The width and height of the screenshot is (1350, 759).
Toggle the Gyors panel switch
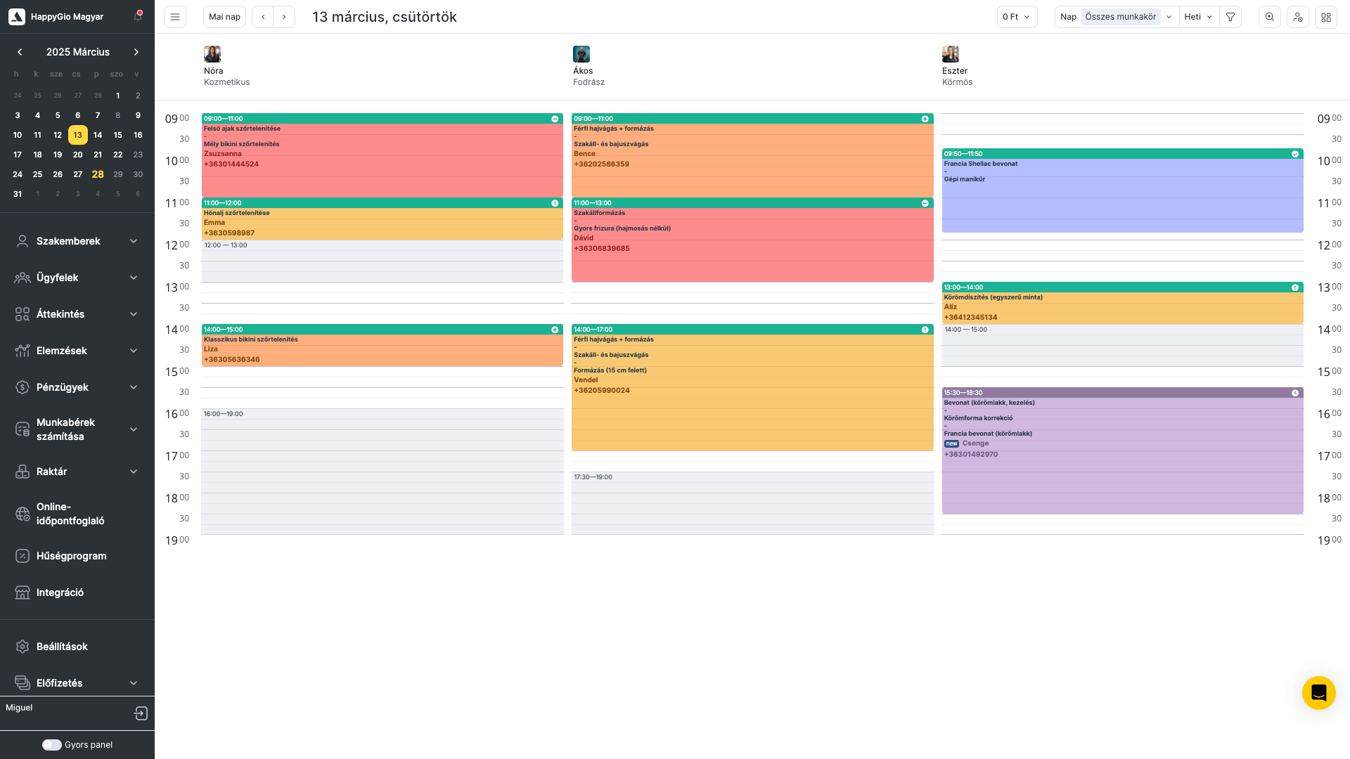pos(52,745)
